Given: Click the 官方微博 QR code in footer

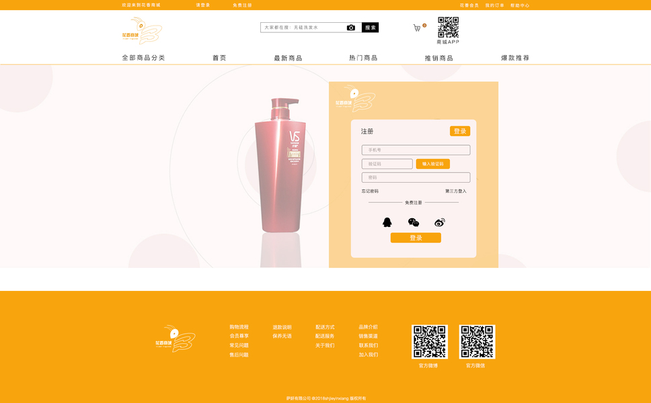Looking at the screenshot, I should coord(429,342).
